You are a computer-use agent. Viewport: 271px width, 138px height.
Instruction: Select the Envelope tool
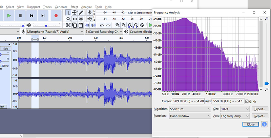point(75,12)
